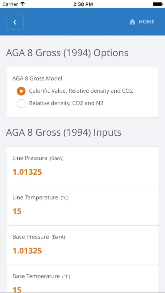This screenshot has height=293, width=165.
Task: Select Relative density, CO2 and N2 radio
Action: (x=21, y=103)
